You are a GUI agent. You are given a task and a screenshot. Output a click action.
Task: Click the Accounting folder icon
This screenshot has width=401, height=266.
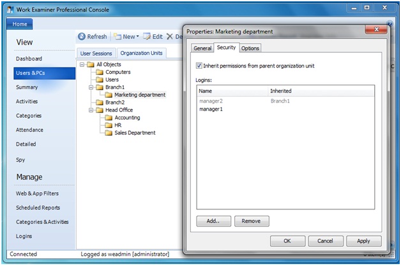click(x=109, y=118)
